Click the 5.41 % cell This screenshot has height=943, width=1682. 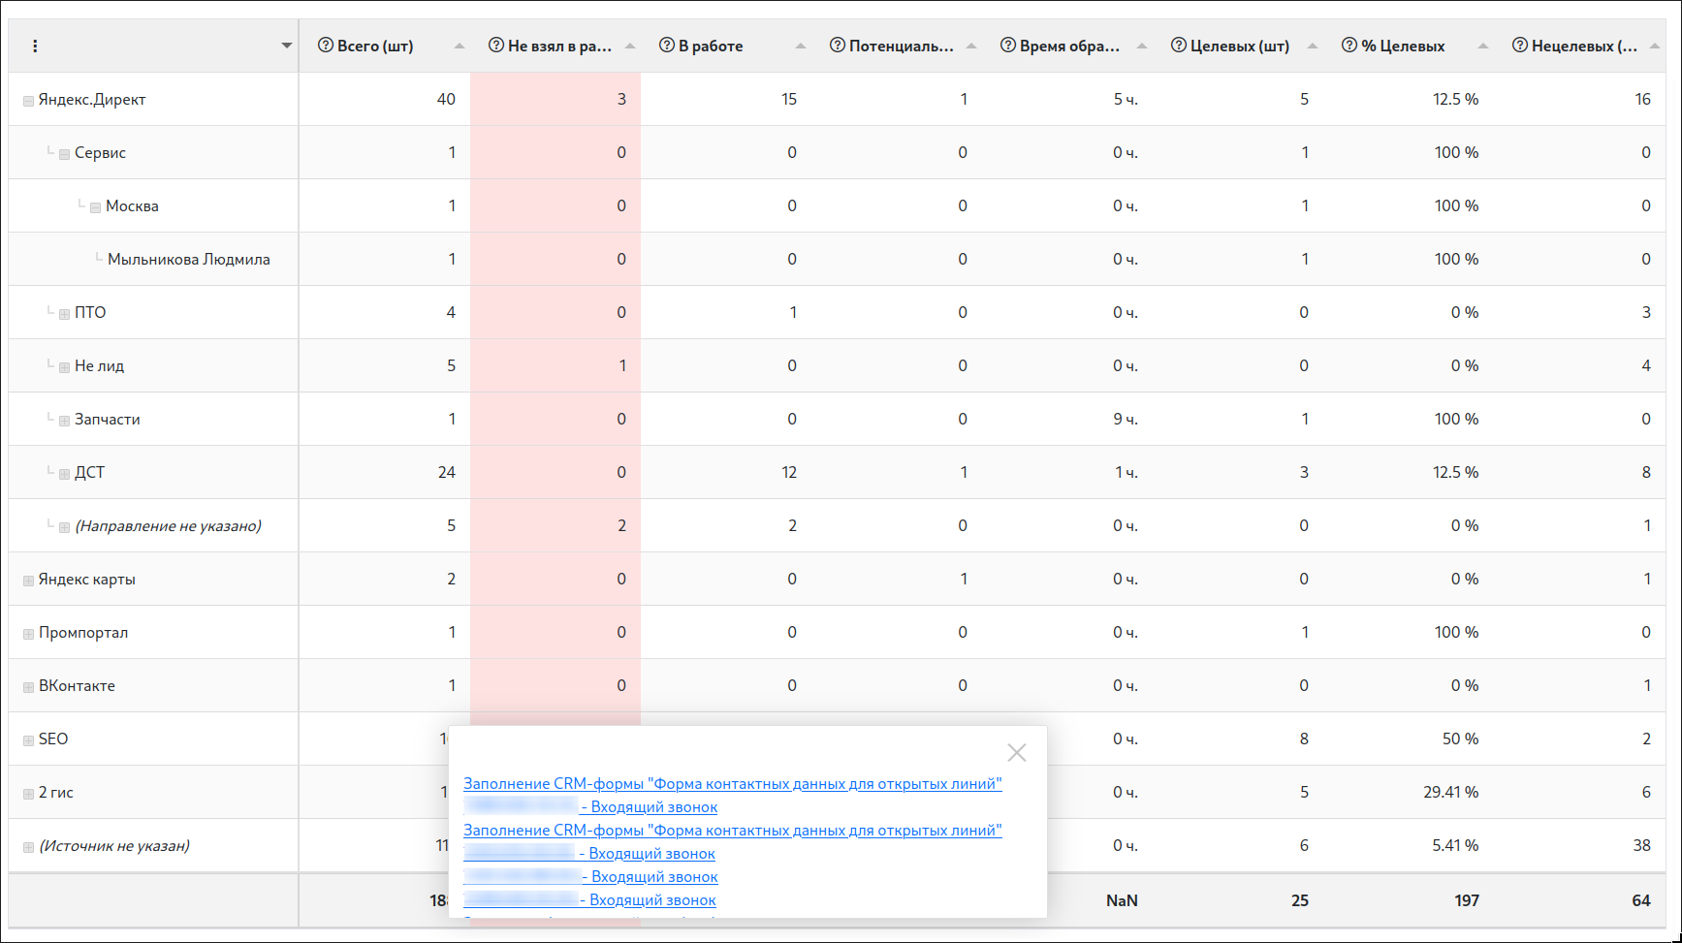[x=1455, y=845]
